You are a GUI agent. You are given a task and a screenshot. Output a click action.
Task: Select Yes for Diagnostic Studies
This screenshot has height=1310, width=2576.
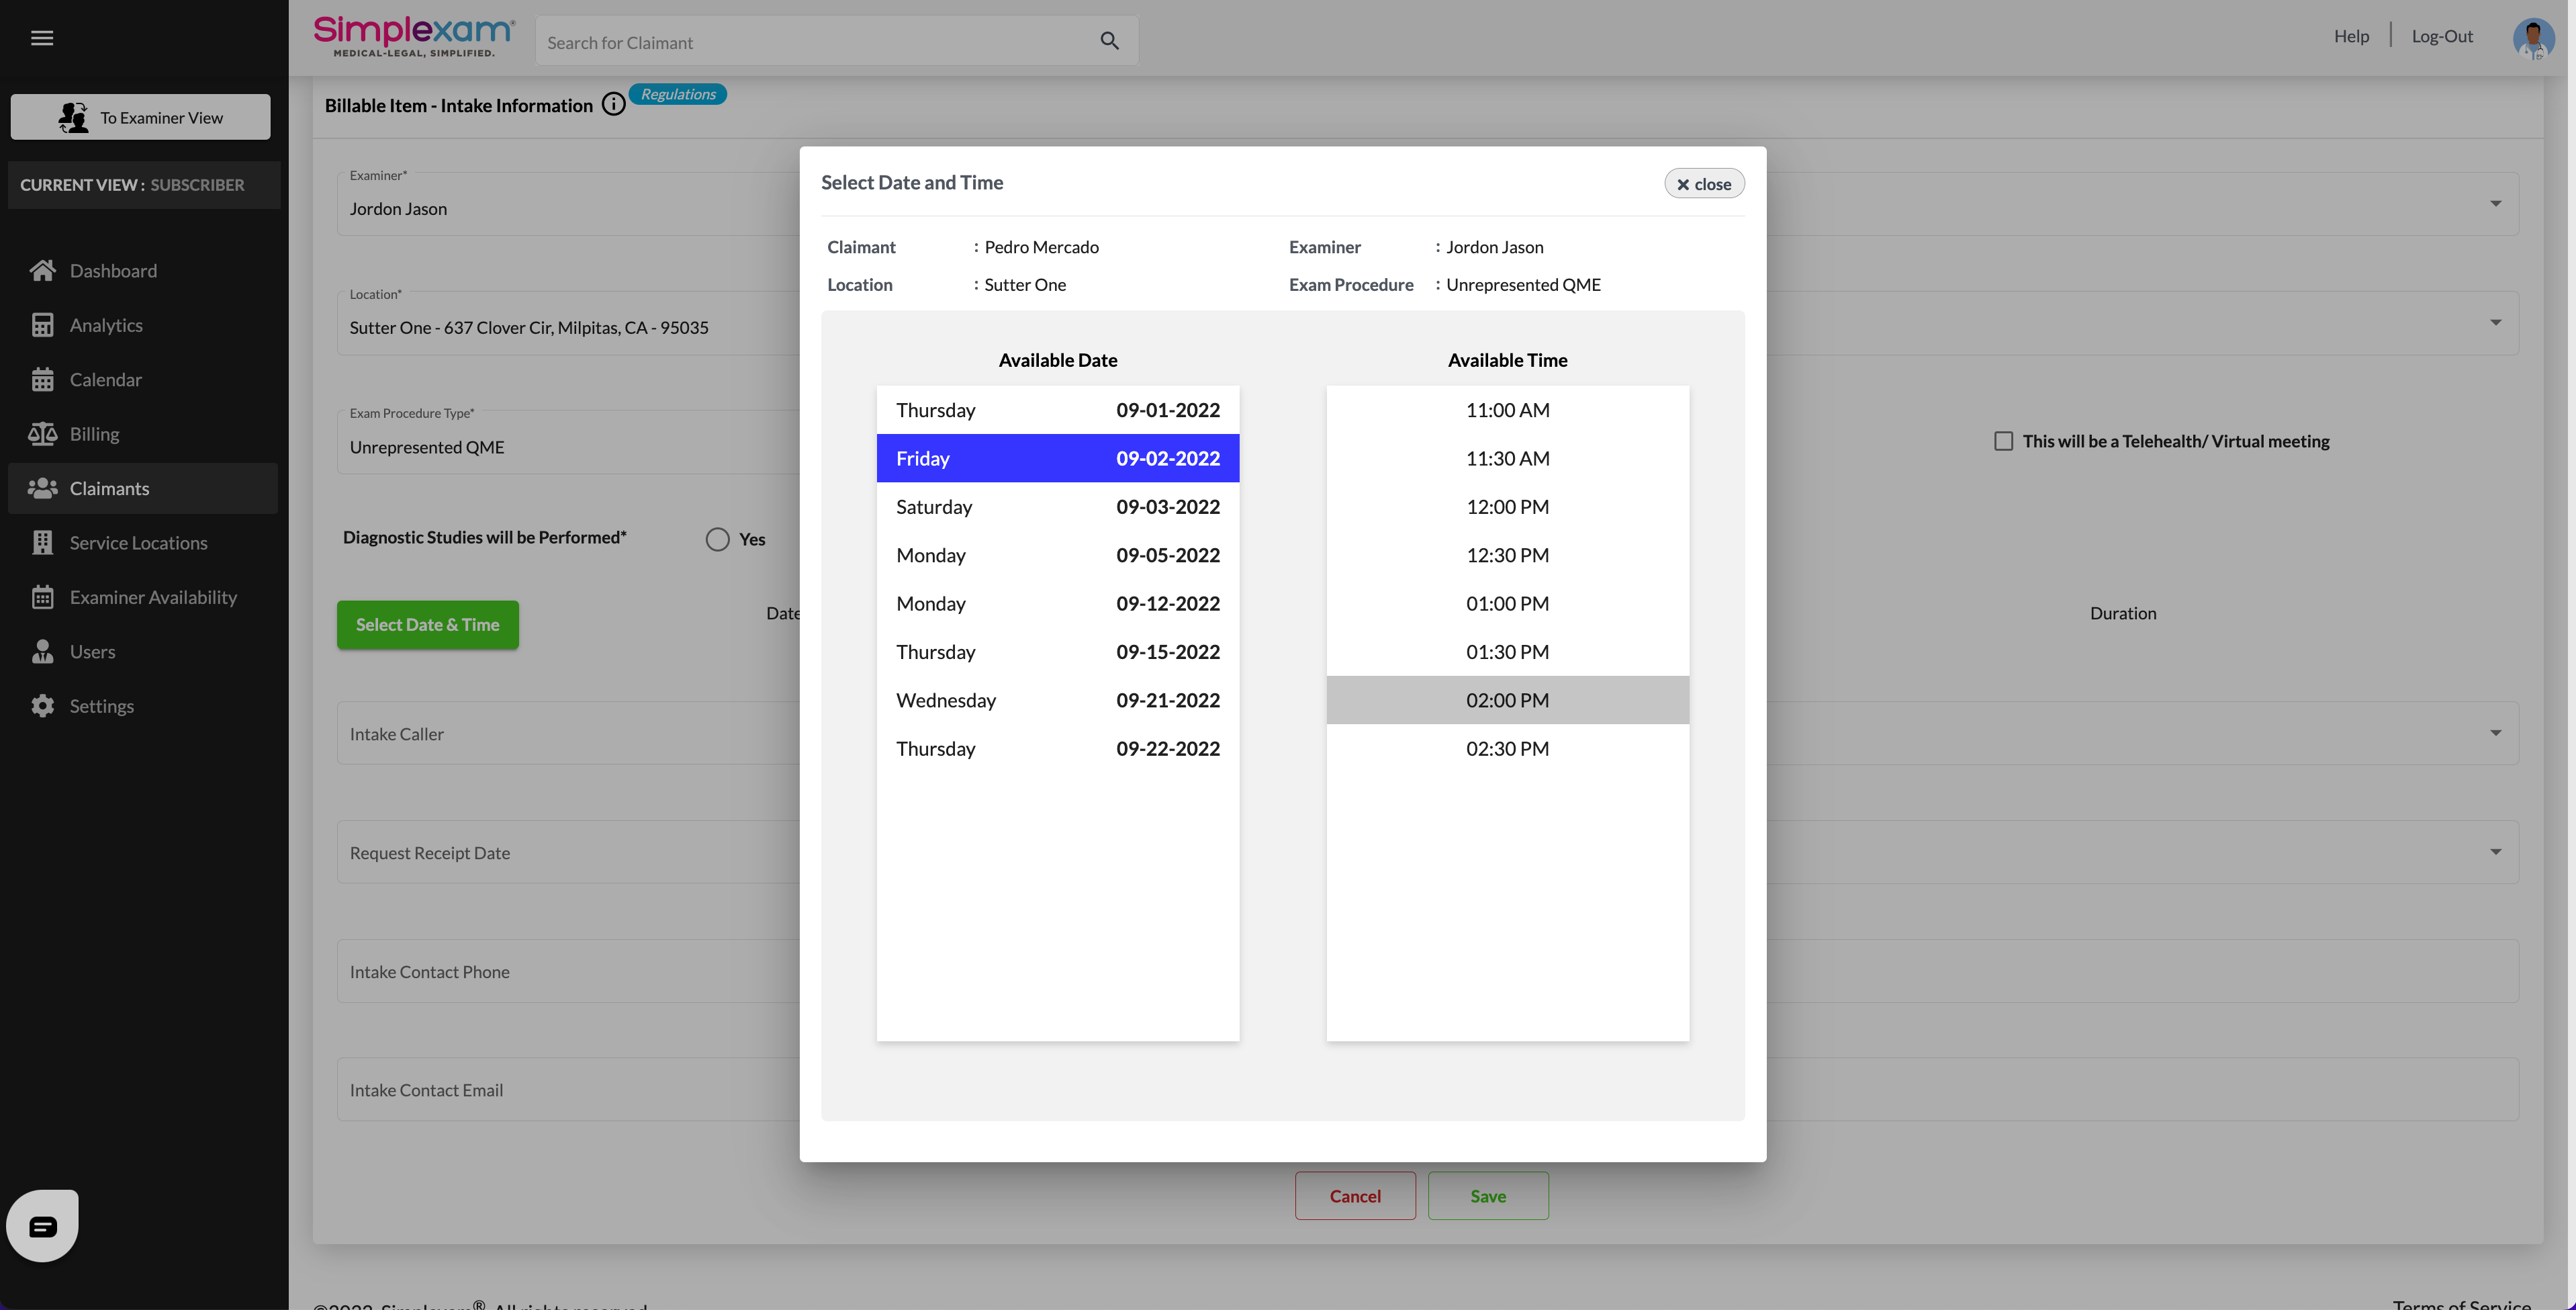717,539
